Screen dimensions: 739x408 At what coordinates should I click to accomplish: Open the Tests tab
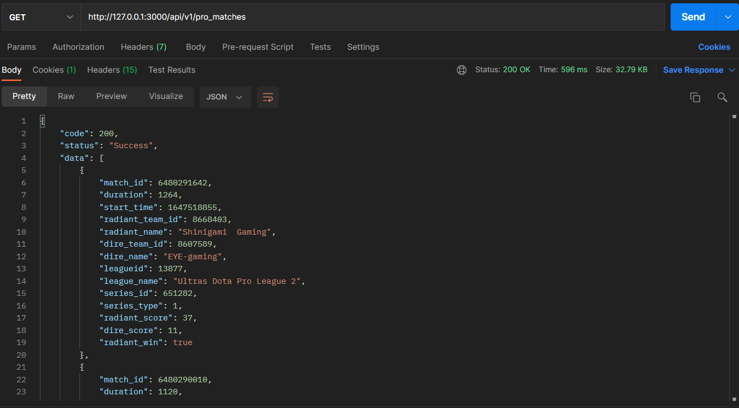point(320,47)
